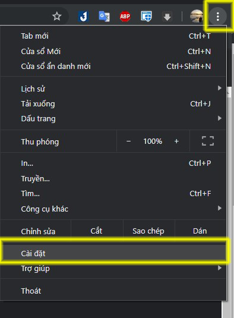Expand the Lịch sử submenu

pyautogui.click(x=113, y=89)
